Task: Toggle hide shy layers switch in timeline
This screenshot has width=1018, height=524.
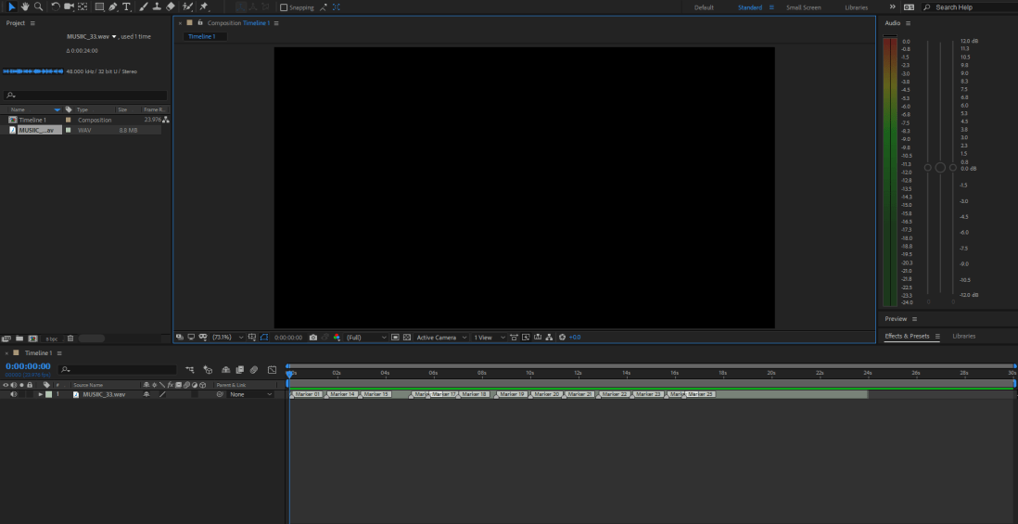Action: pos(225,369)
